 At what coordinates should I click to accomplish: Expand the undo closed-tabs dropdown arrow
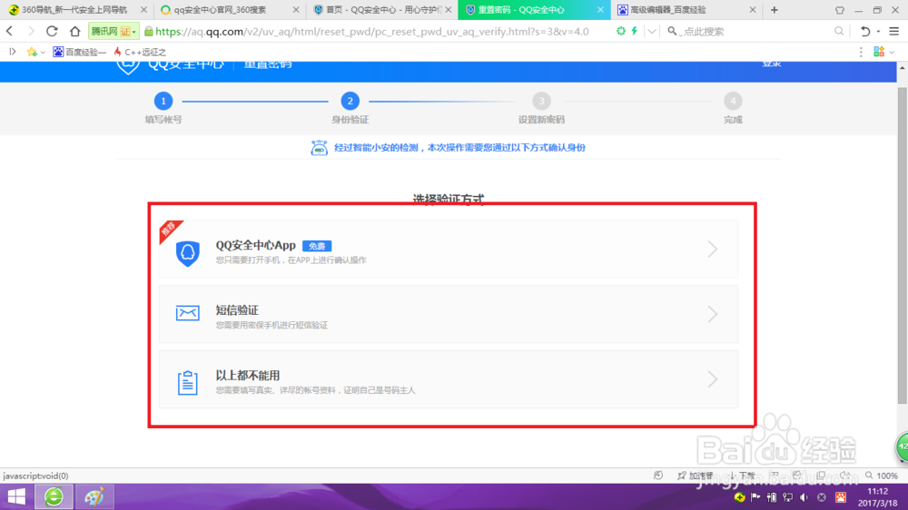[x=878, y=31]
